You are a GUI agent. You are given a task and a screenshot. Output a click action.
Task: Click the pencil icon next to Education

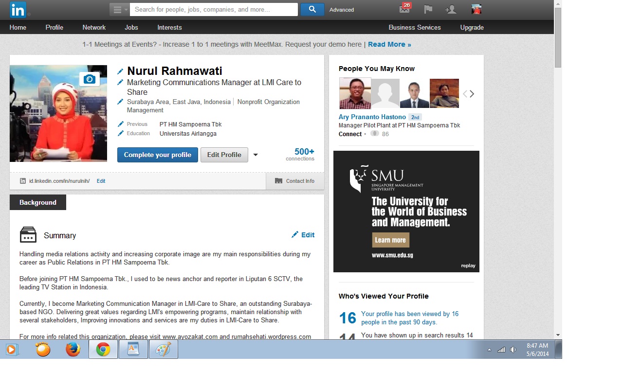[x=120, y=133]
